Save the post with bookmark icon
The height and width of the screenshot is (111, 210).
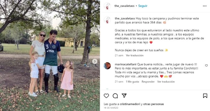pyautogui.click(x=205, y=96)
